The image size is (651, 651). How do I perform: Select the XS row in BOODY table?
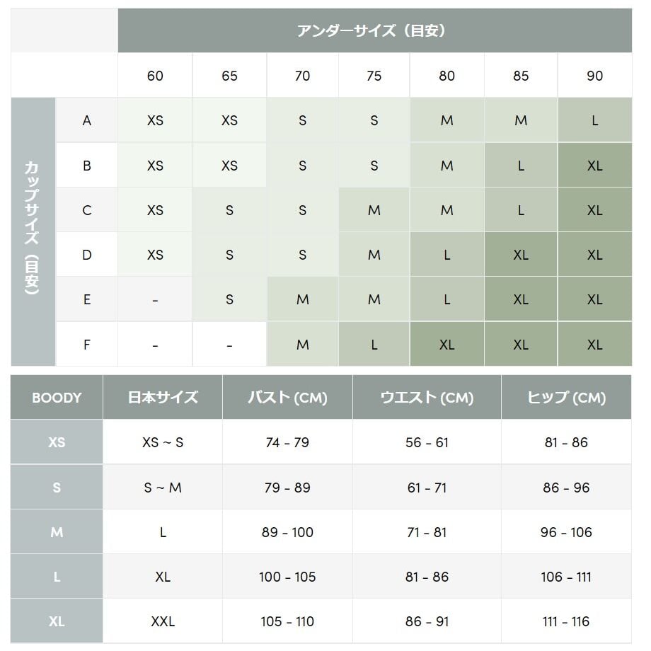(321, 442)
